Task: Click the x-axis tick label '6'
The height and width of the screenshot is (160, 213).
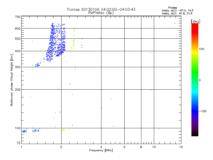Action: 124,147
